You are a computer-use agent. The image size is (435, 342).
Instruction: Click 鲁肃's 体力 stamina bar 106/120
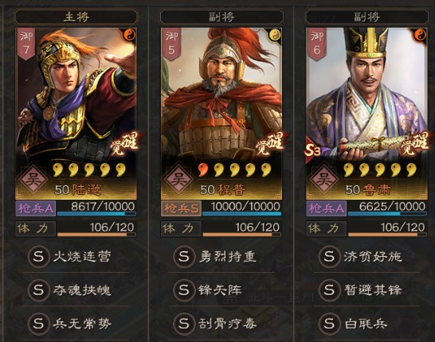coord(387,229)
